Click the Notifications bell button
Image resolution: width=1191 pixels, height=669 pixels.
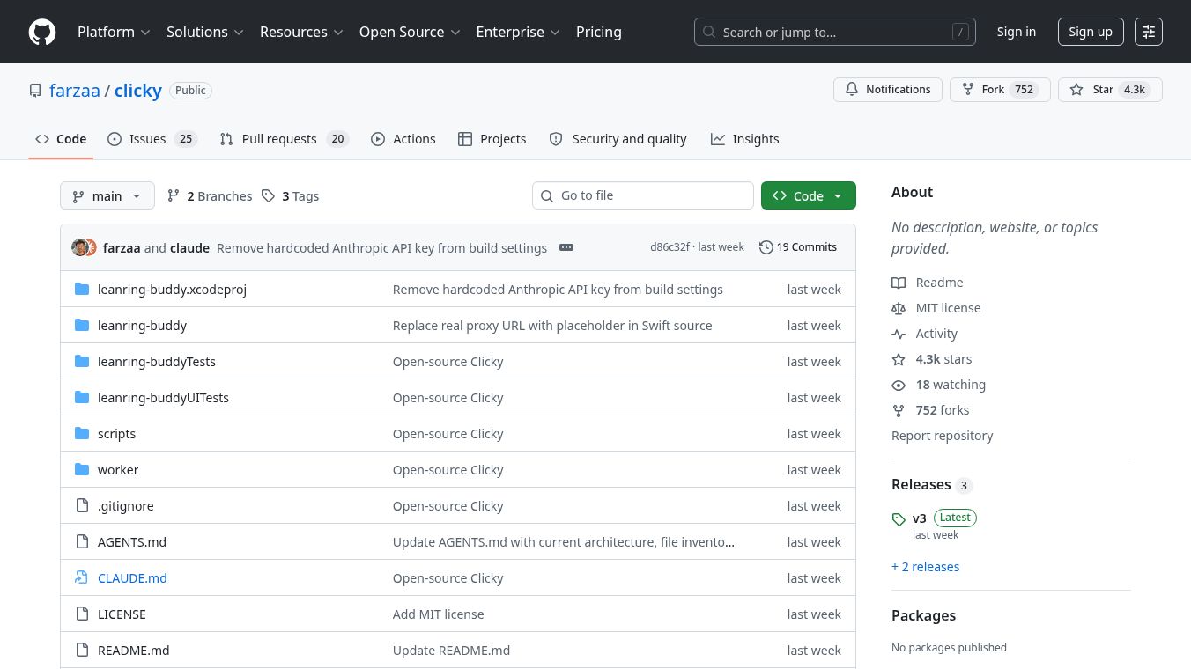(887, 90)
